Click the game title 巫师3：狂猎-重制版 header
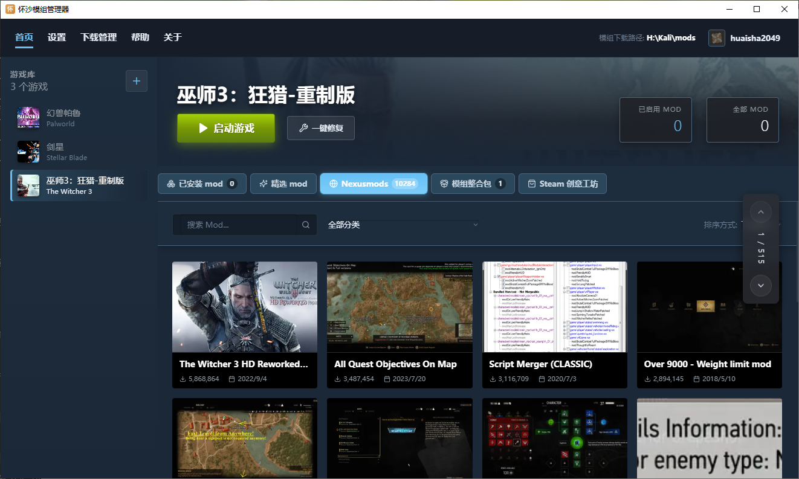 click(266, 95)
